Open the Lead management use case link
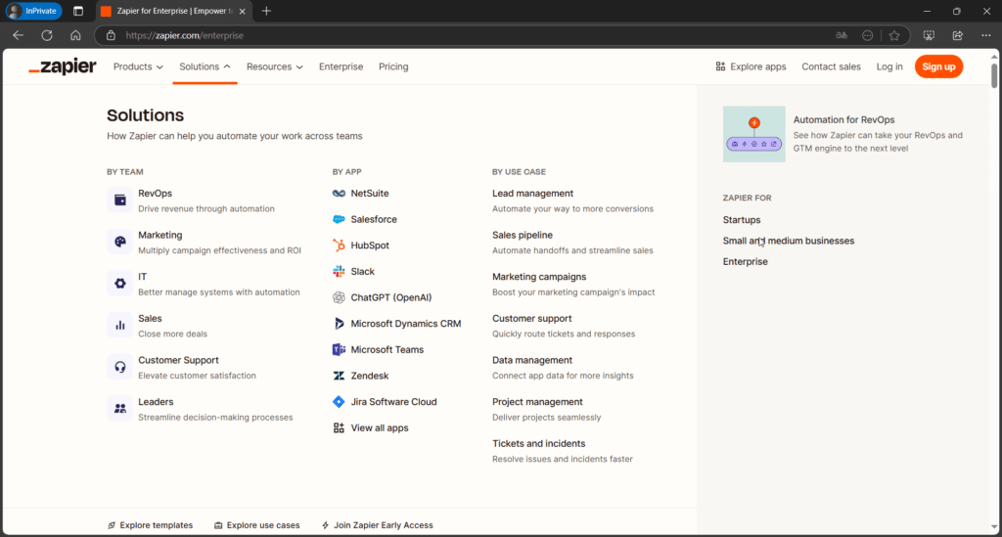1002x537 pixels. click(x=532, y=194)
